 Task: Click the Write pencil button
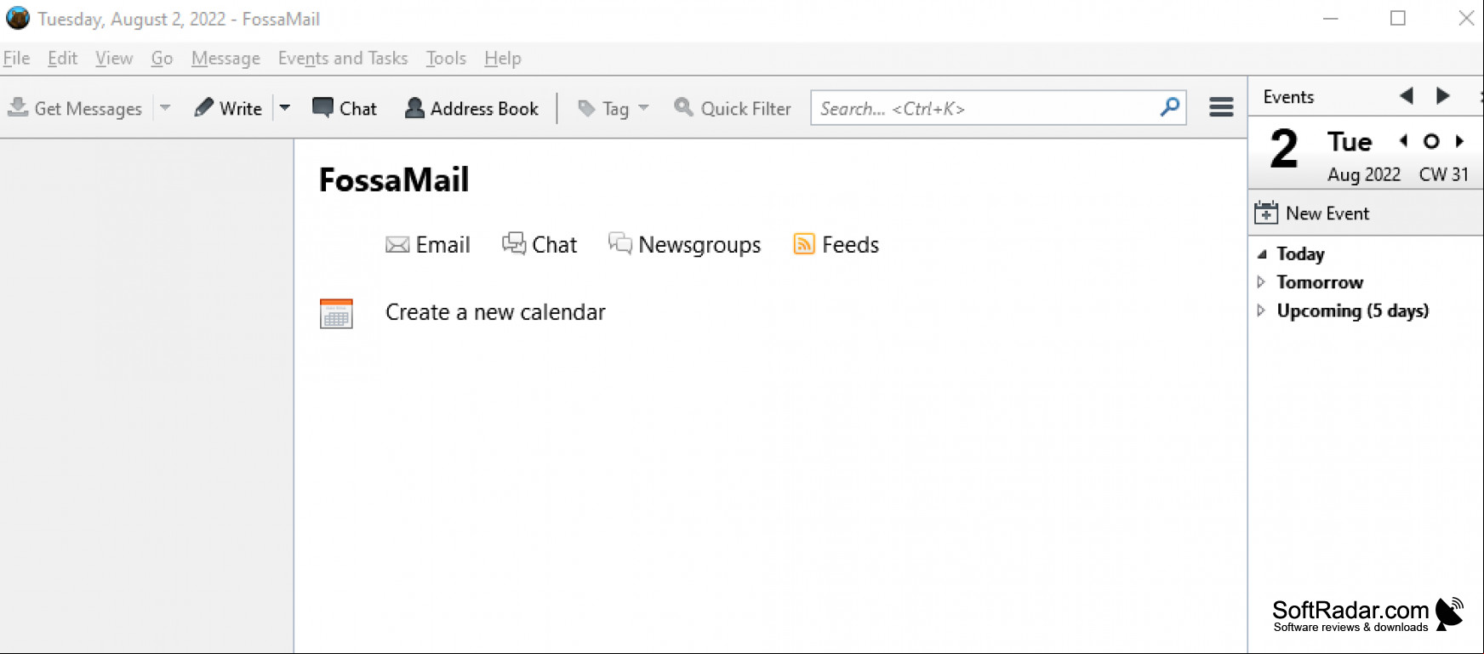coord(228,108)
